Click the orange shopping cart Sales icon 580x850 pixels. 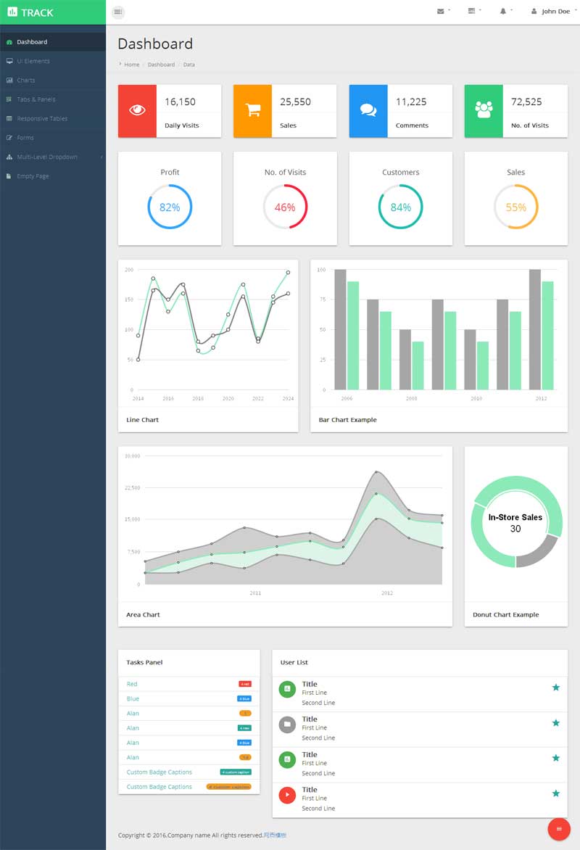252,111
